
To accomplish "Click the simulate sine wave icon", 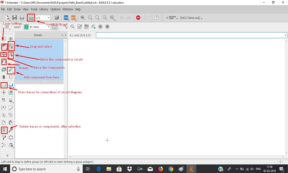I will (x=66, y=27).
